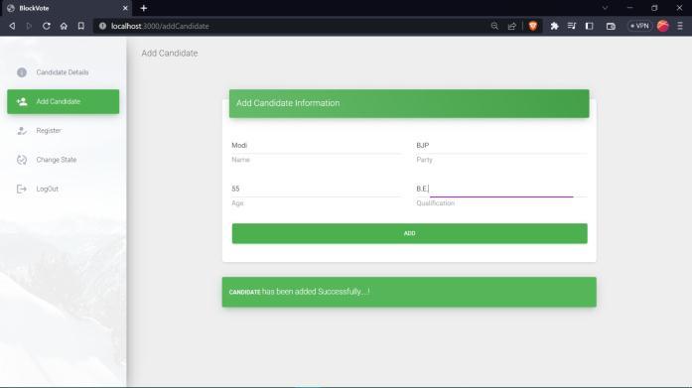Viewport: 692px width, 388px height.
Task: Click the candidate added successfully alert
Action: click(x=409, y=292)
